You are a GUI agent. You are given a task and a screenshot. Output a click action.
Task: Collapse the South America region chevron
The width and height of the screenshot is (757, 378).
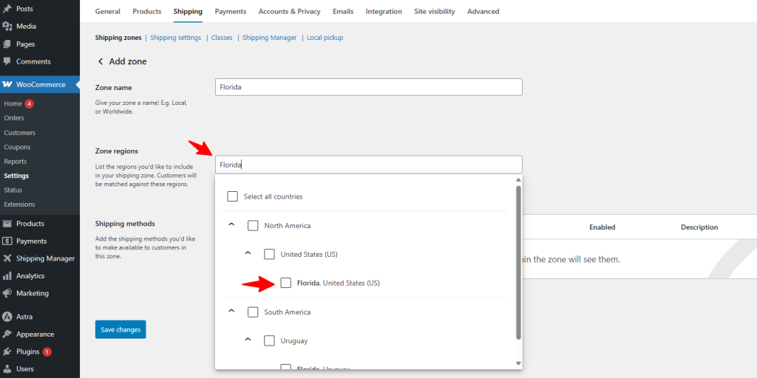click(231, 312)
